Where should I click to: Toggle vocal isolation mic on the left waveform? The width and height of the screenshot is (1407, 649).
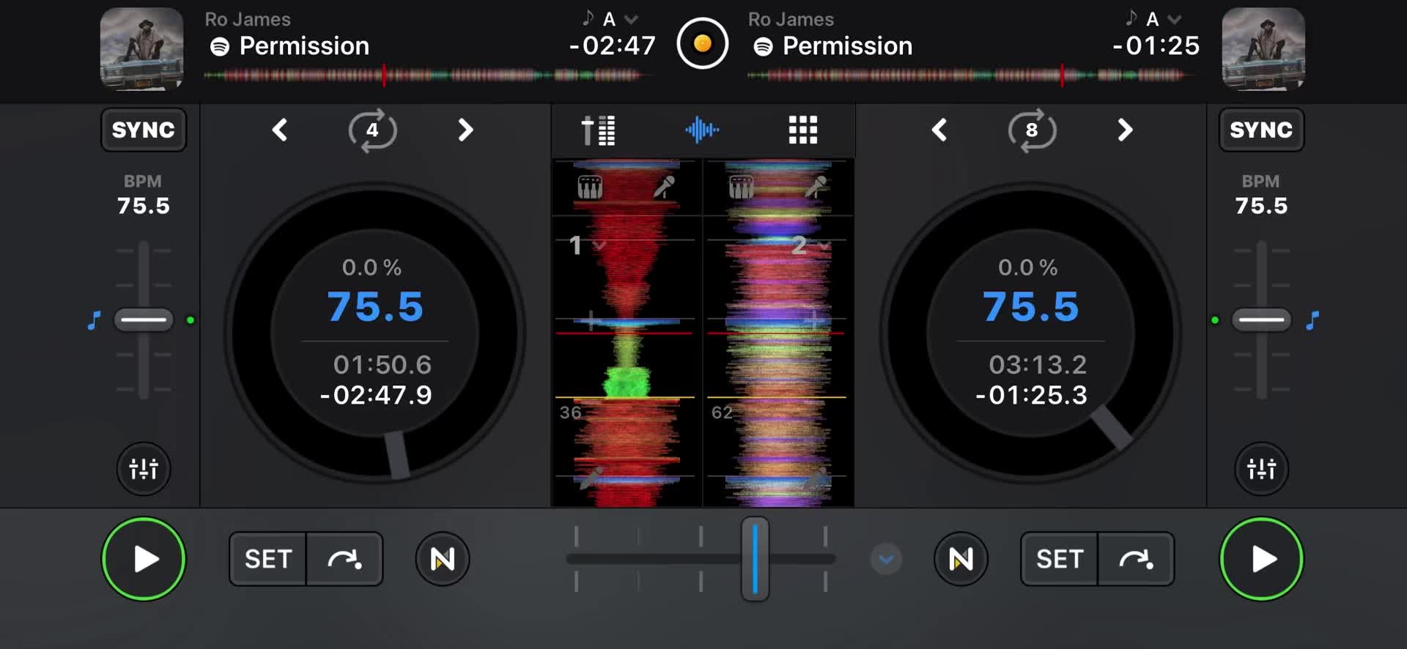coord(664,188)
